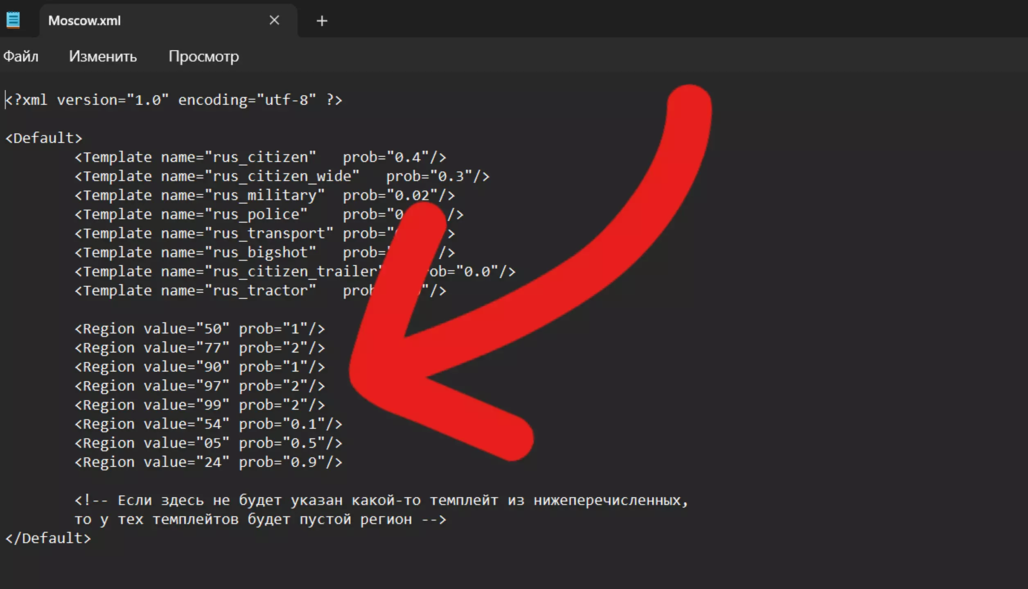Viewport: 1028px width, 589px height.
Task: Click the Region value 50 line
Action: 199,329
